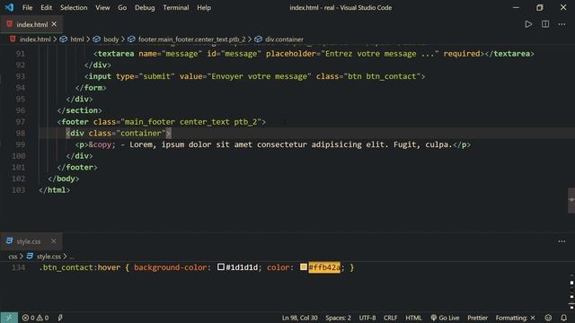Open the #1d1d1d color swatch picker

pos(221,267)
